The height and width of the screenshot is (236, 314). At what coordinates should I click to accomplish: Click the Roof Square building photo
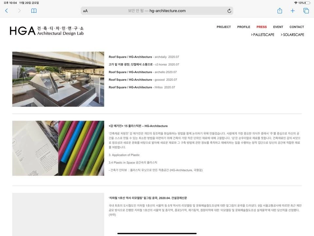58,79
